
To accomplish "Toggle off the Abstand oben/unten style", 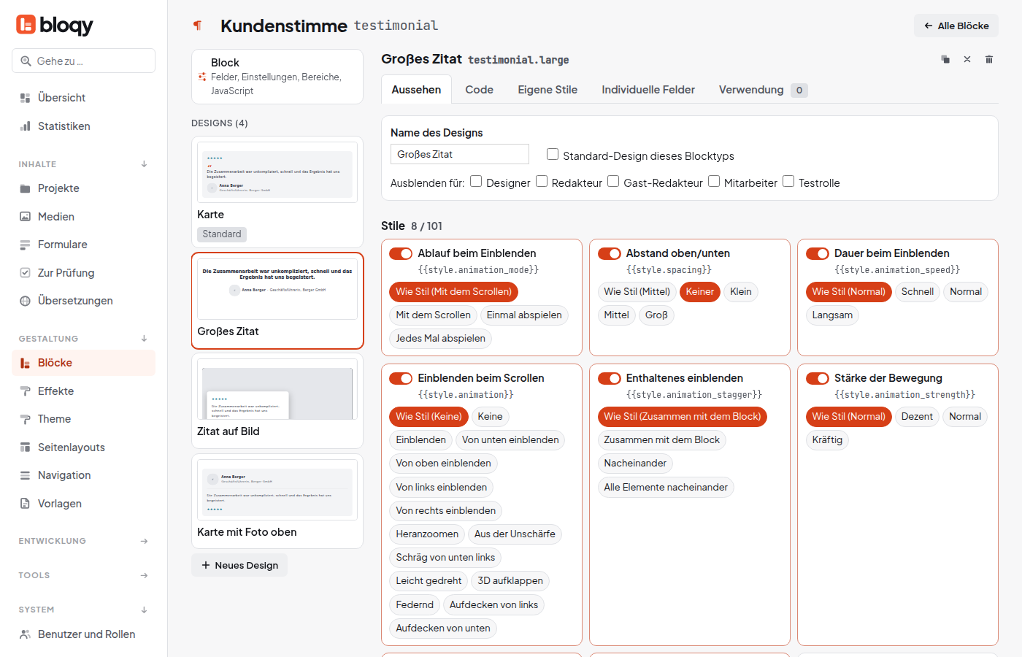I will [x=609, y=253].
